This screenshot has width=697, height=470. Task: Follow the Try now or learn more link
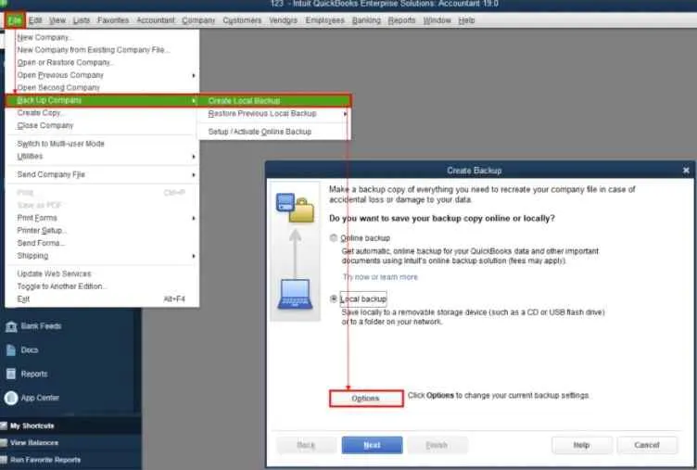pyautogui.click(x=380, y=277)
